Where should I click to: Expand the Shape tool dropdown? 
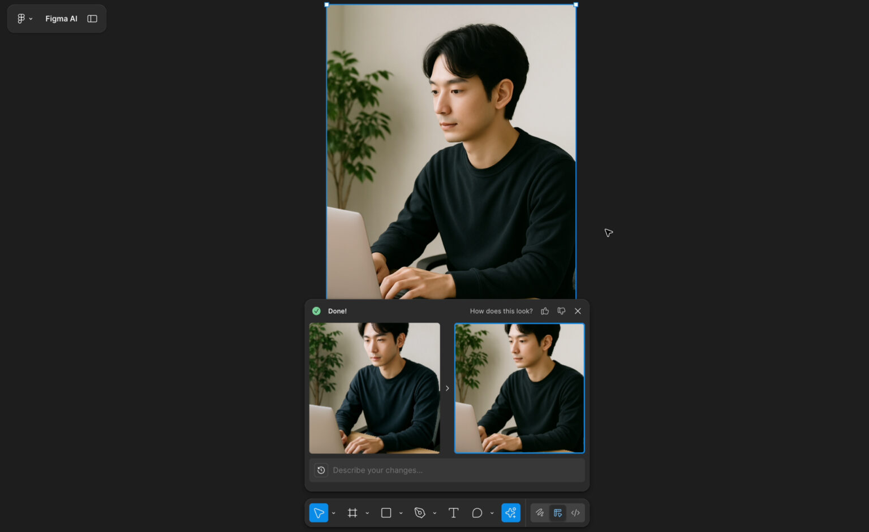tap(401, 513)
